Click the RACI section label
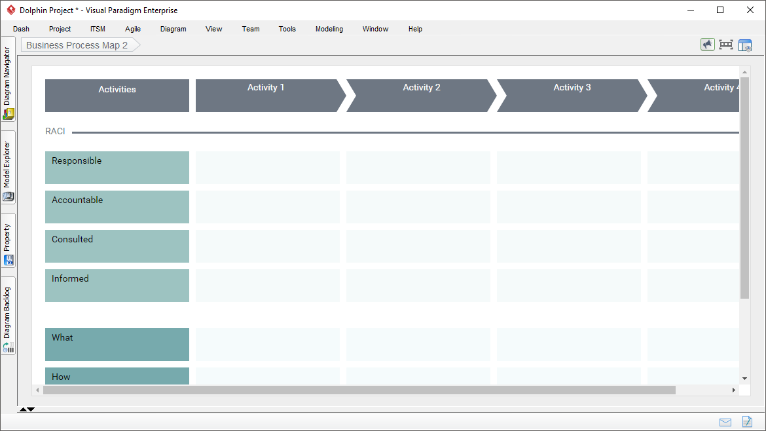This screenshot has height=431, width=766. tap(55, 132)
